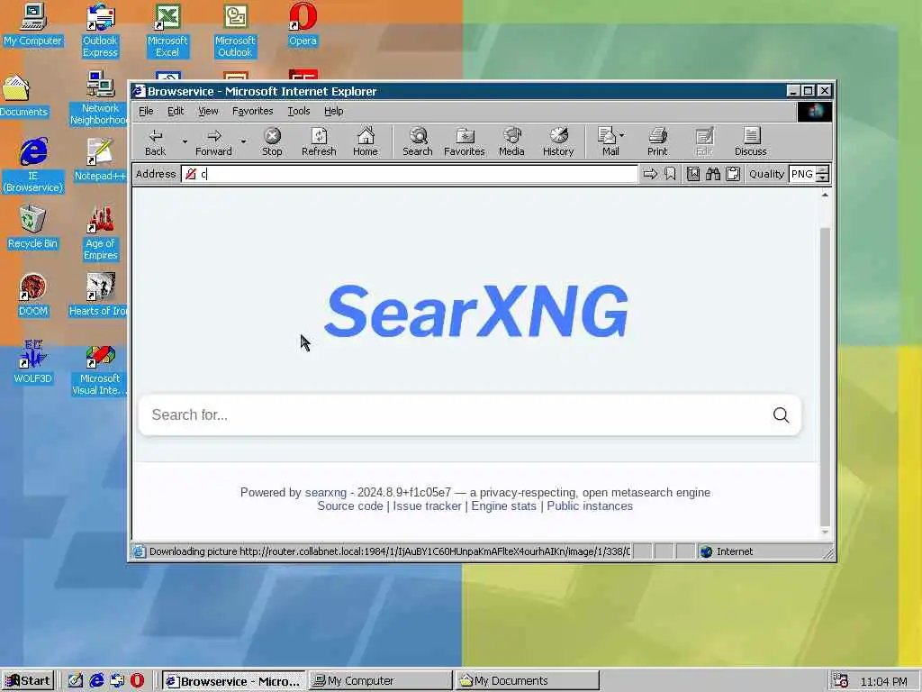
Task: Select the Microsoft Excel desktop icon
Action: coord(167,30)
